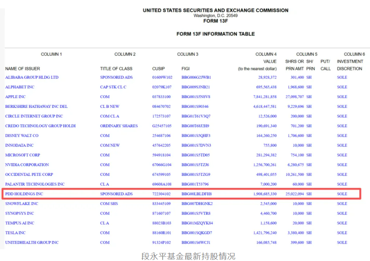Select the CUSIP column header

(158, 69)
